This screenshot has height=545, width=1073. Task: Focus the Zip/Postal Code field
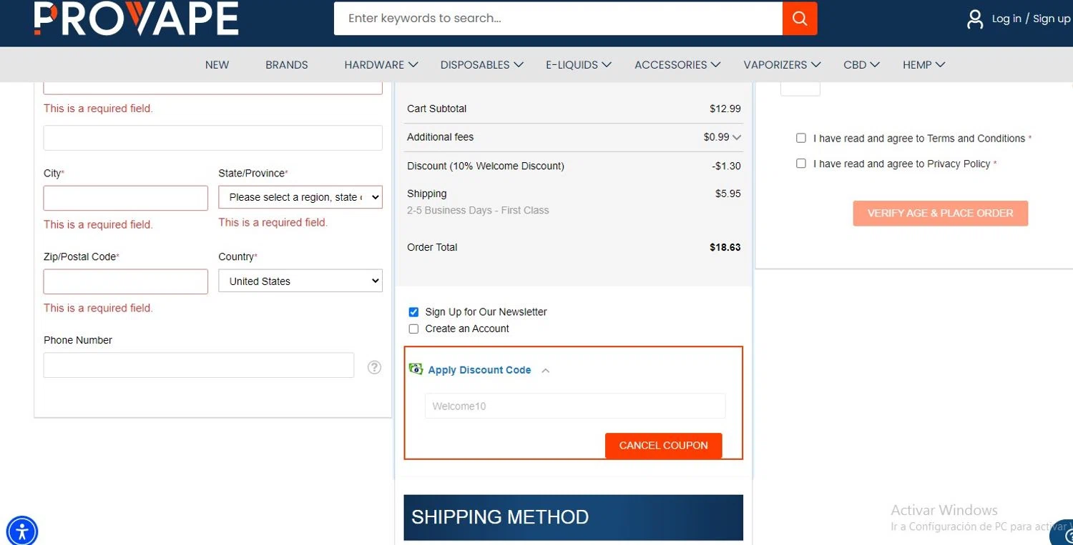click(x=126, y=281)
